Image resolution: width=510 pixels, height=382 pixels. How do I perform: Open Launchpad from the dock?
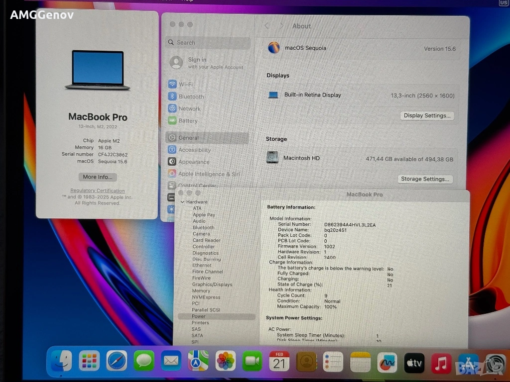coord(89,362)
